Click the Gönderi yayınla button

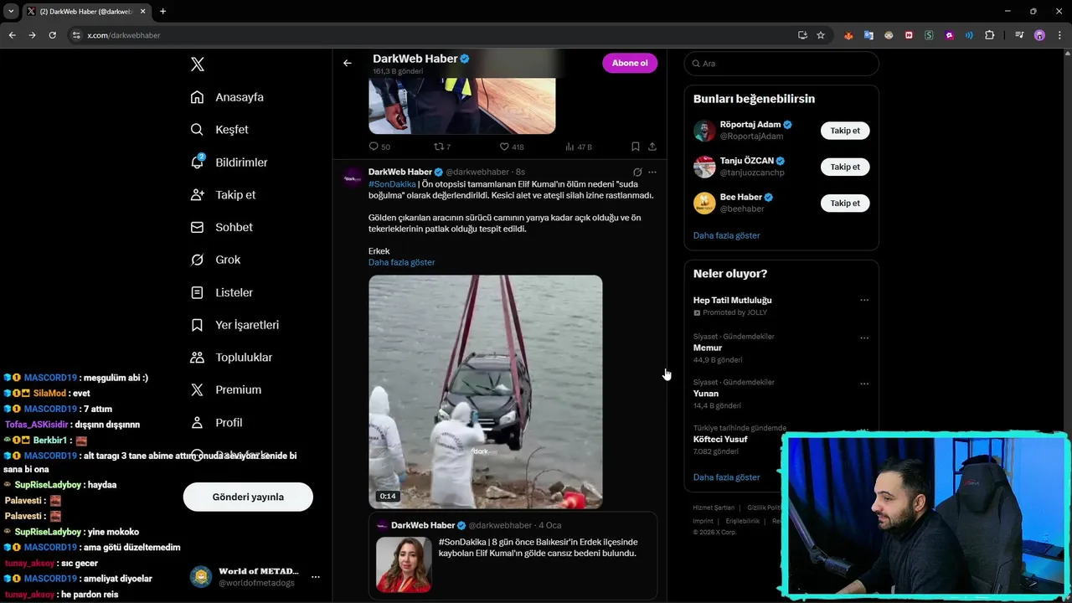tap(248, 497)
